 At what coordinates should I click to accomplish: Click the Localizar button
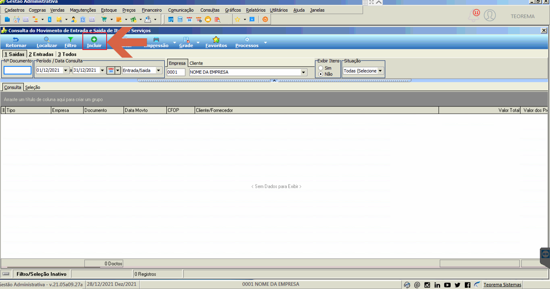click(x=47, y=42)
